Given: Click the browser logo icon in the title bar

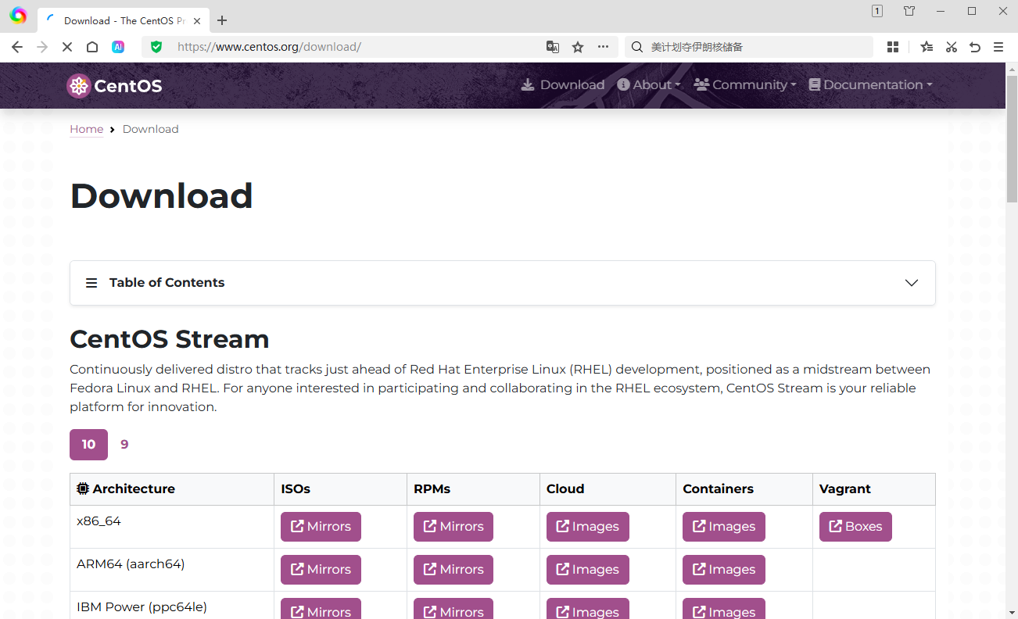Looking at the screenshot, I should coord(18,16).
